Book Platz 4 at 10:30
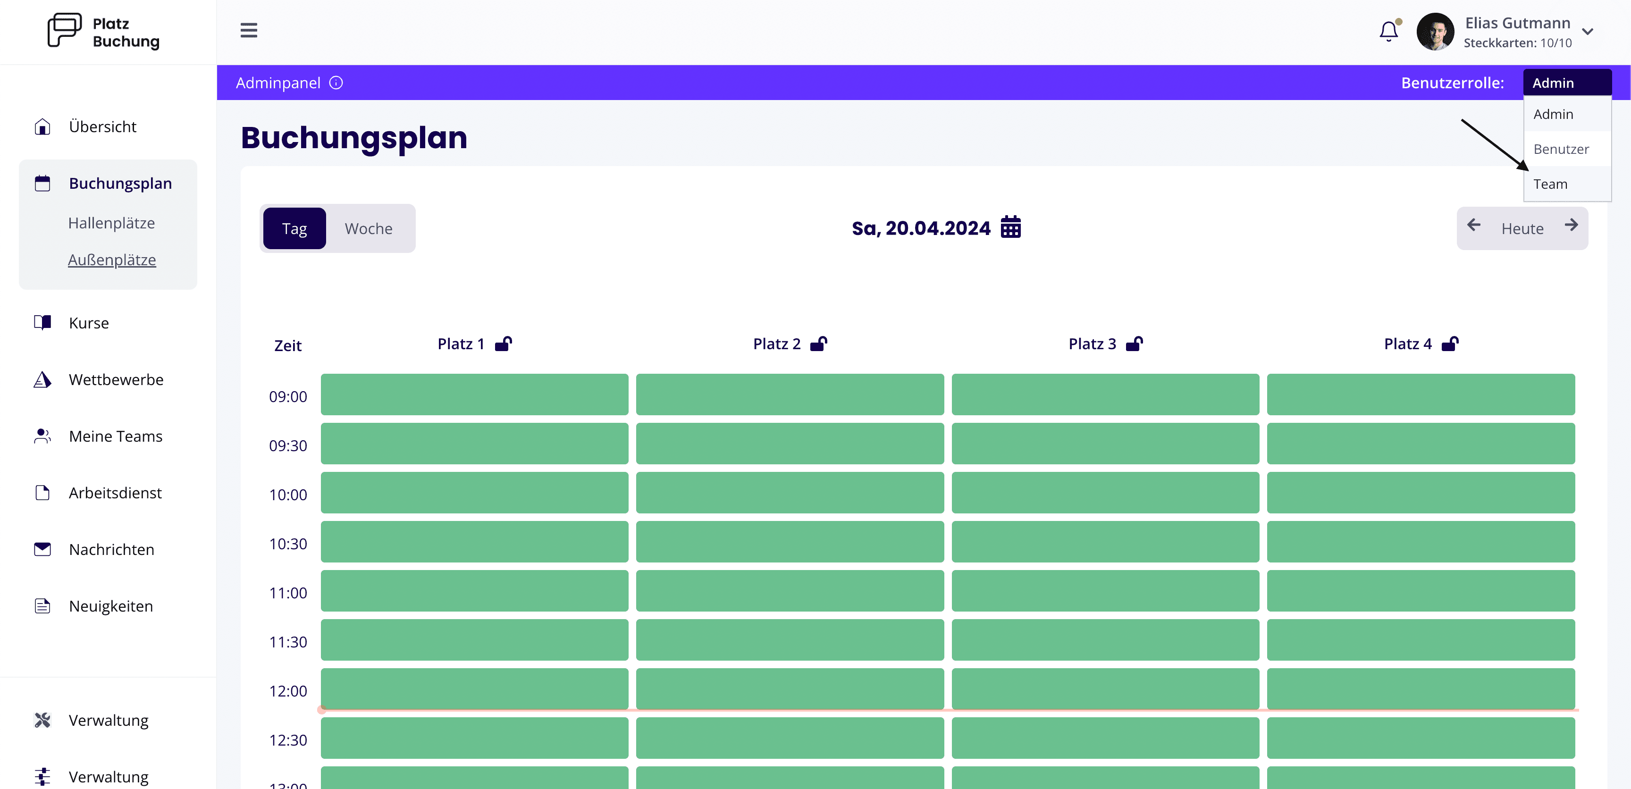Viewport: 1631px width, 789px height. coord(1421,541)
